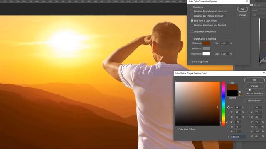Click the new color preview swatch
Screen dimensions: 266x149
pos(232,87)
